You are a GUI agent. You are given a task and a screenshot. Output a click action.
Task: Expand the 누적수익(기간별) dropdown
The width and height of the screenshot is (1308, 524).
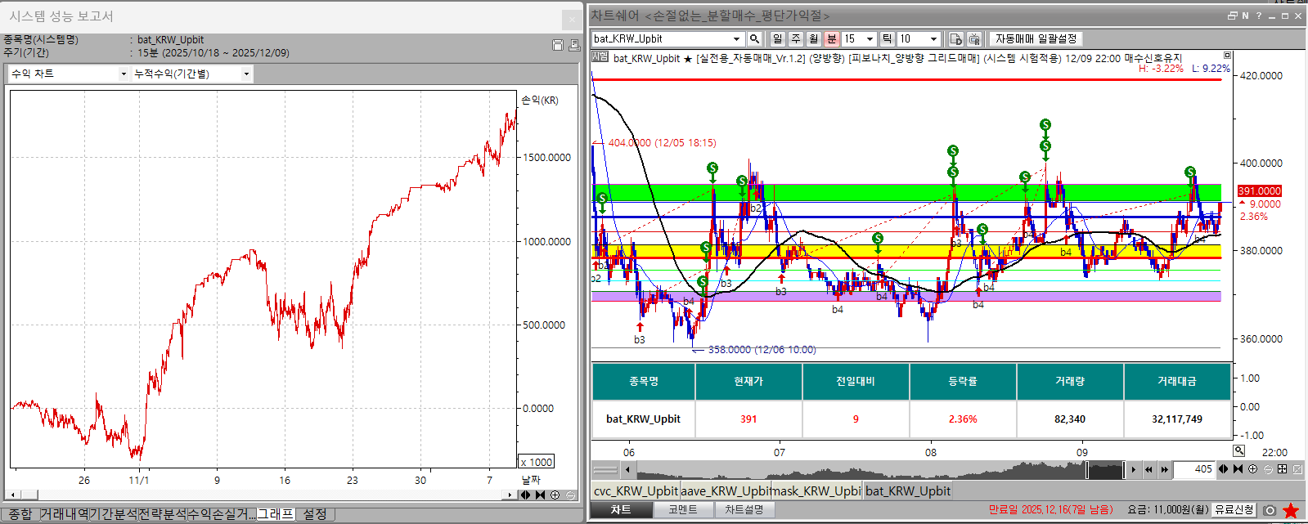[x=191, y=74]
